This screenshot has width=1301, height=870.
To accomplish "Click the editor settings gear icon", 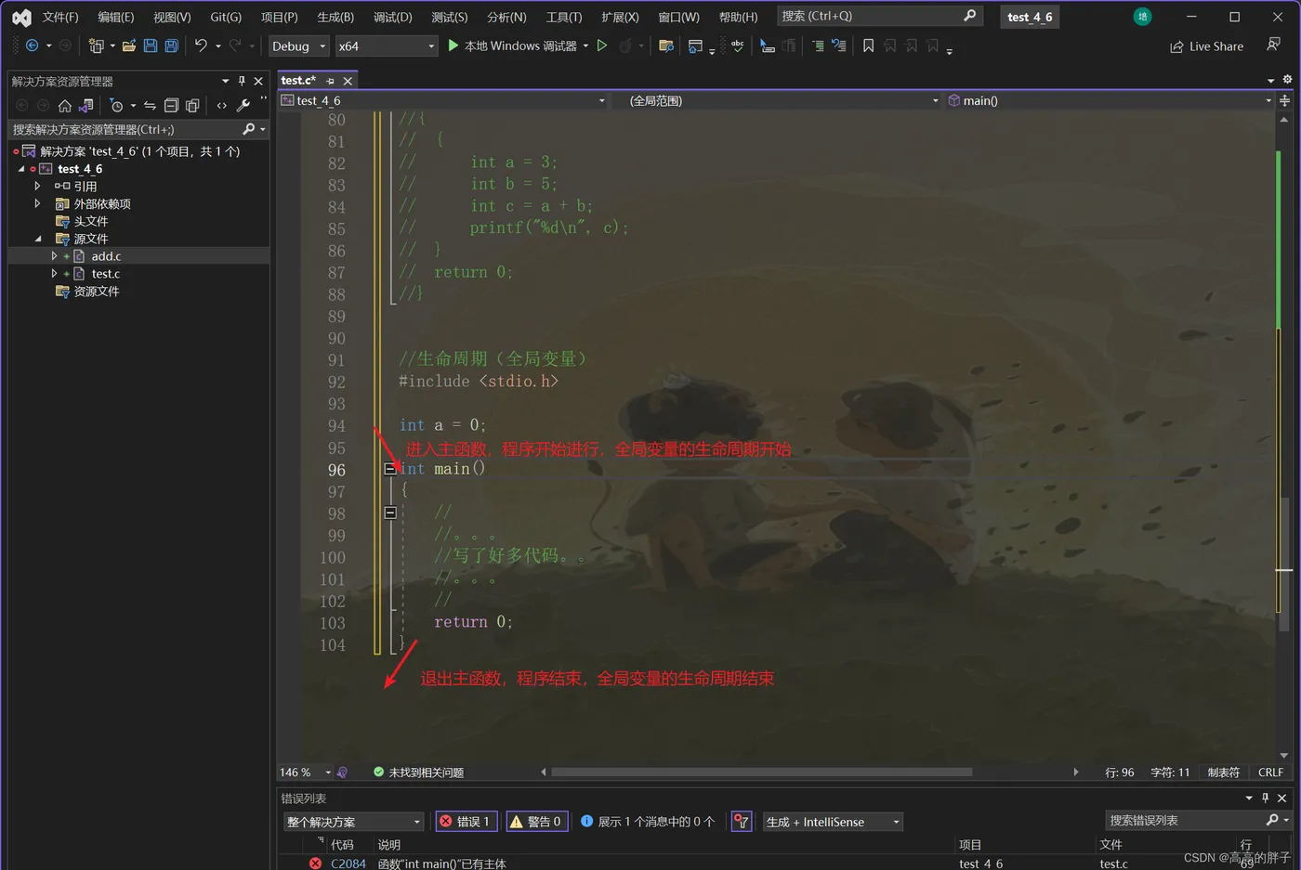I will (x=1287, y=80).
